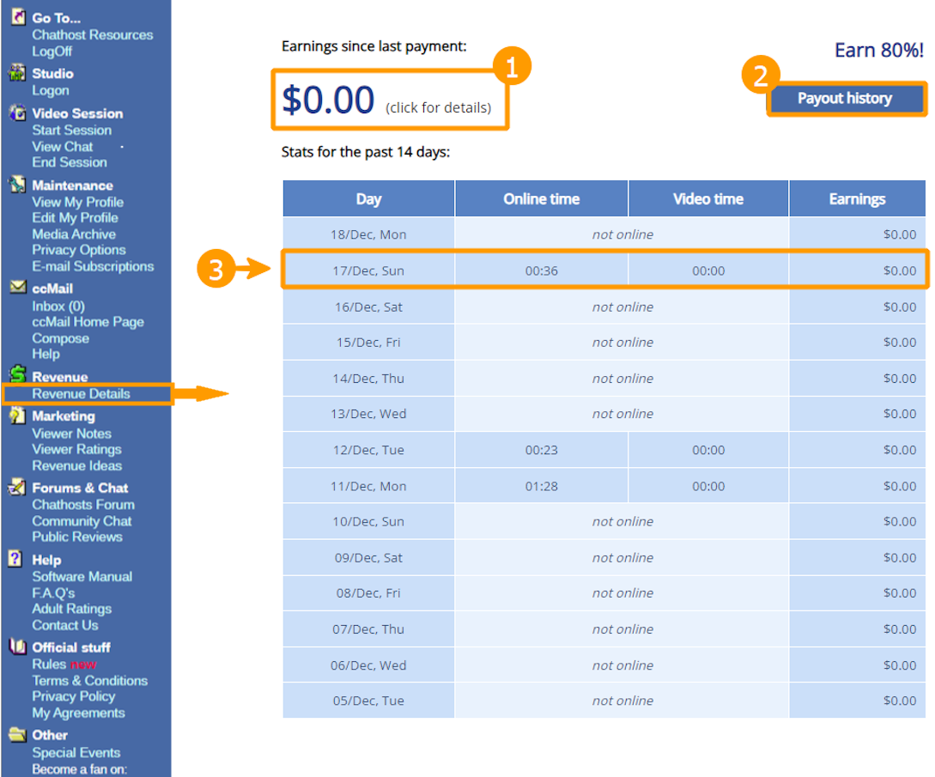This screenshot has width=935, height=777.
Task: Click the Marketing lightbulb icon
Action: 17,416
